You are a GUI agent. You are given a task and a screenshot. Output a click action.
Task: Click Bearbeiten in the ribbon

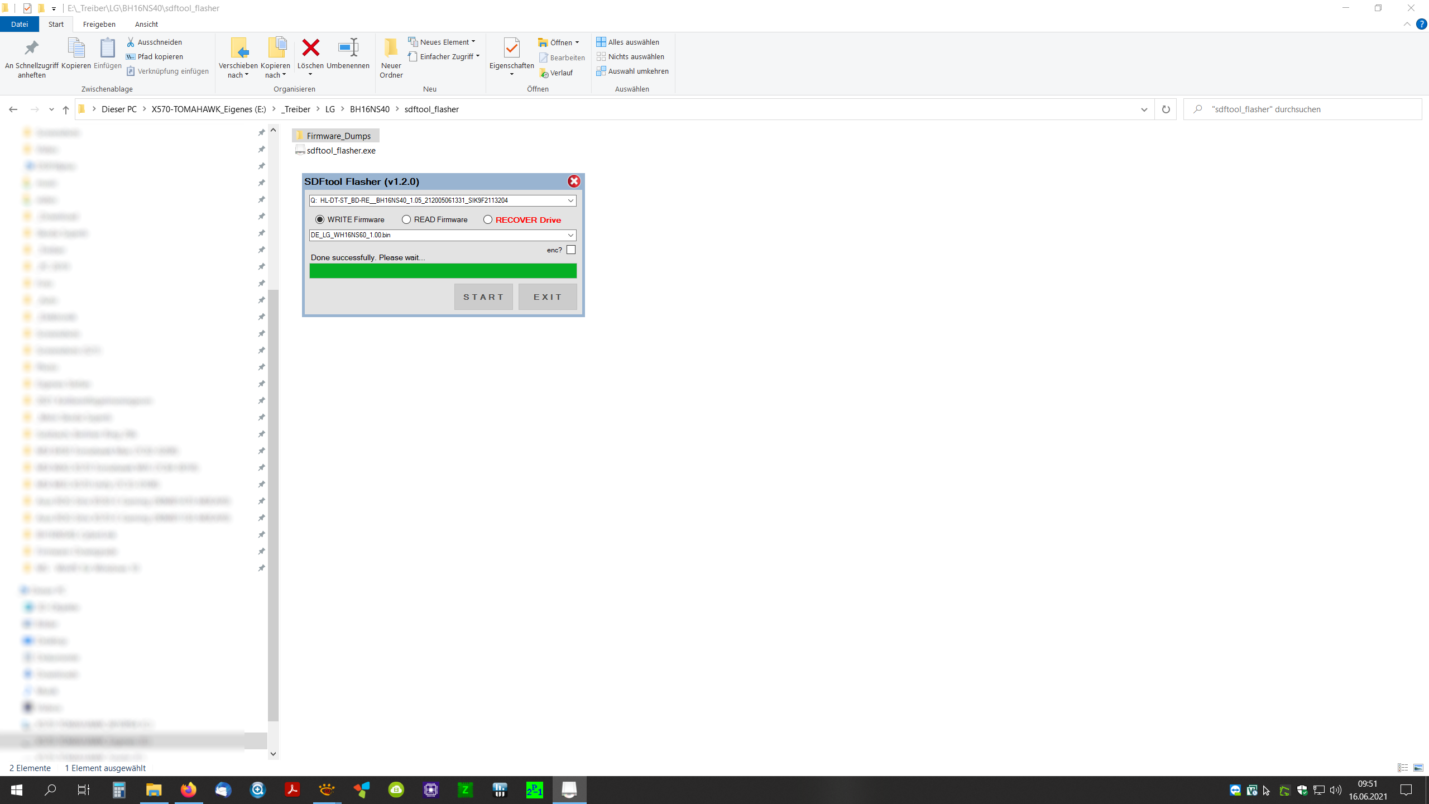pos(562,58)
